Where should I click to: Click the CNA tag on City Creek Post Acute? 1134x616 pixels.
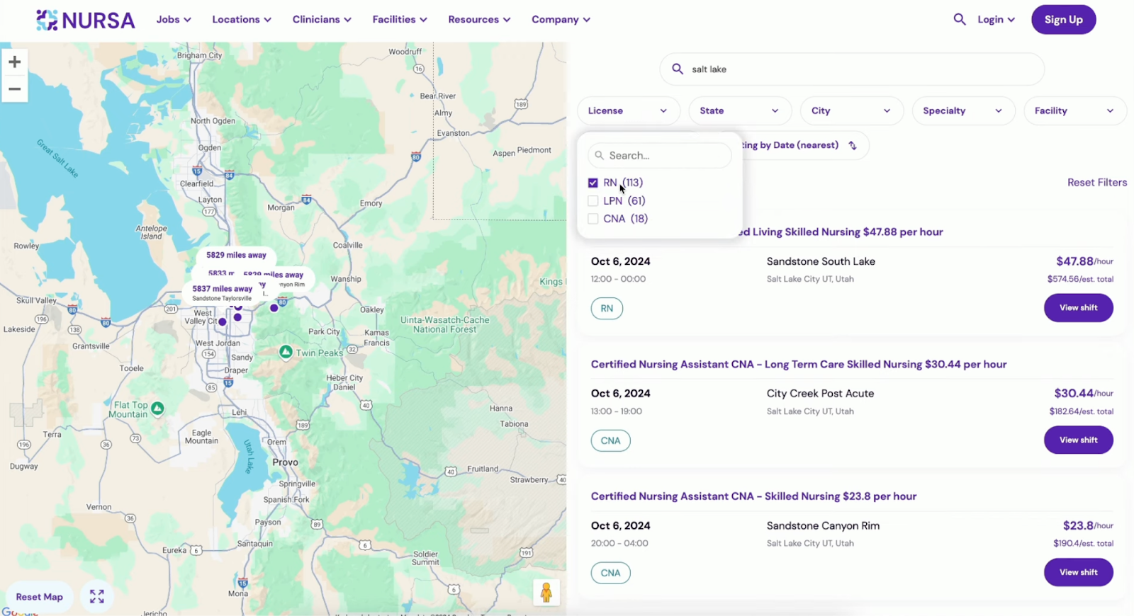point(610,440)
